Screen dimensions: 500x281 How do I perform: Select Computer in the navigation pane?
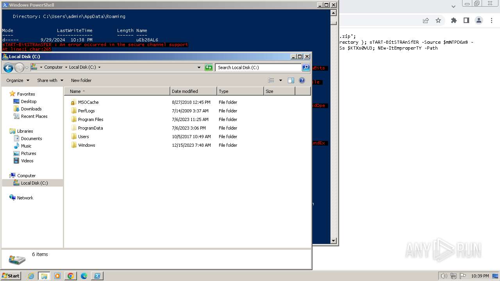(x=26, y=176)
